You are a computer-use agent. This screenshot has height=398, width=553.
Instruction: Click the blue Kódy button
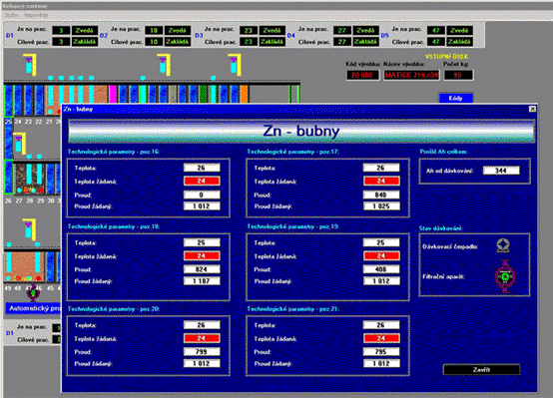coord(455,98)
